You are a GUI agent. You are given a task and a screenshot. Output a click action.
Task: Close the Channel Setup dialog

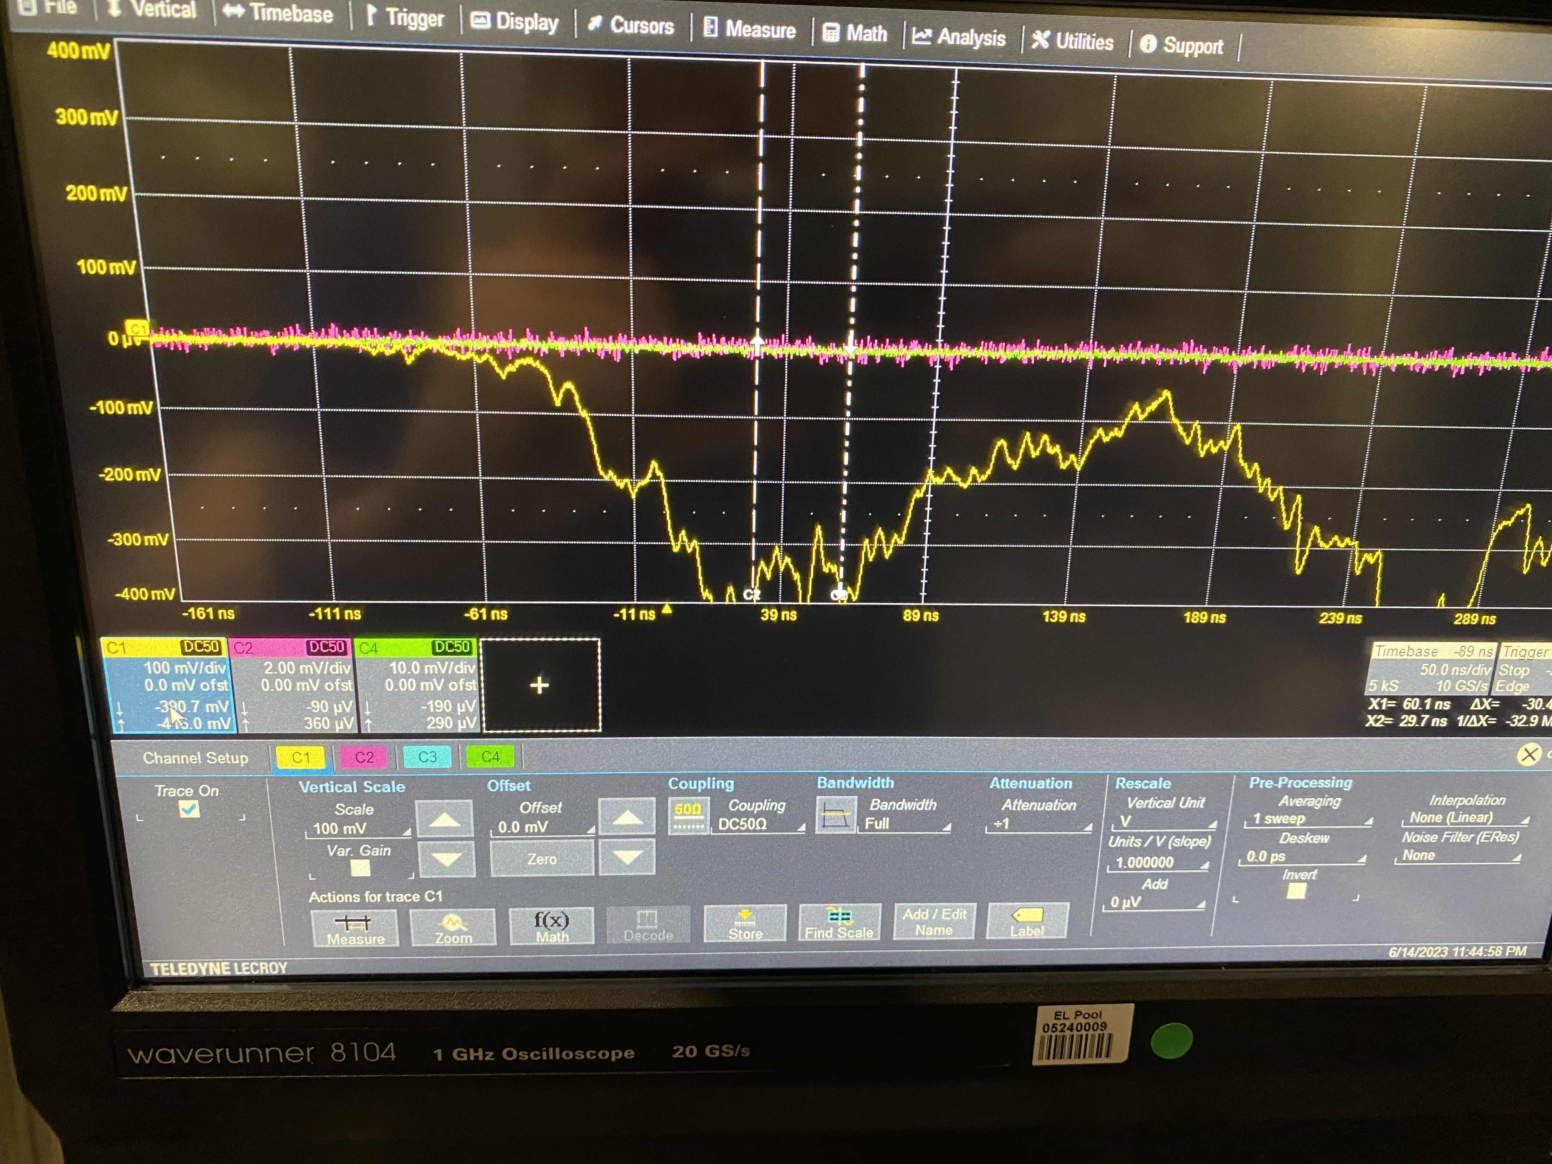click(1528, 755)
